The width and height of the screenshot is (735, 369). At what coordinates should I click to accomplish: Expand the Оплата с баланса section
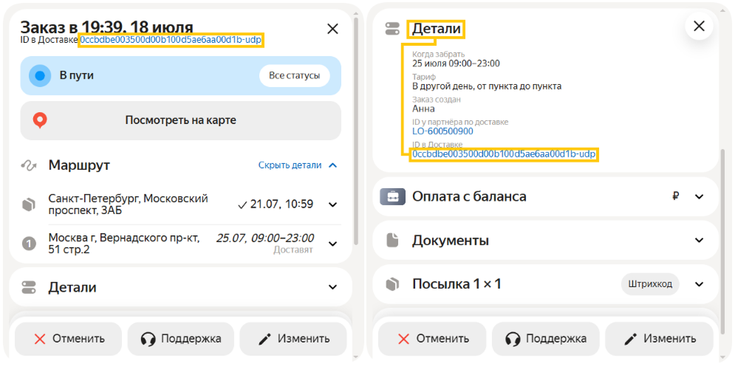click(x=700, y=197)
